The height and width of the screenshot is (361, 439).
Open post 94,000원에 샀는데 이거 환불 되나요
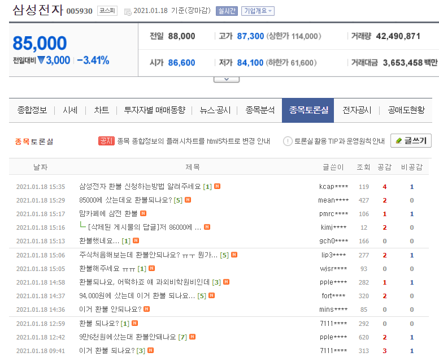pos(137,296)
